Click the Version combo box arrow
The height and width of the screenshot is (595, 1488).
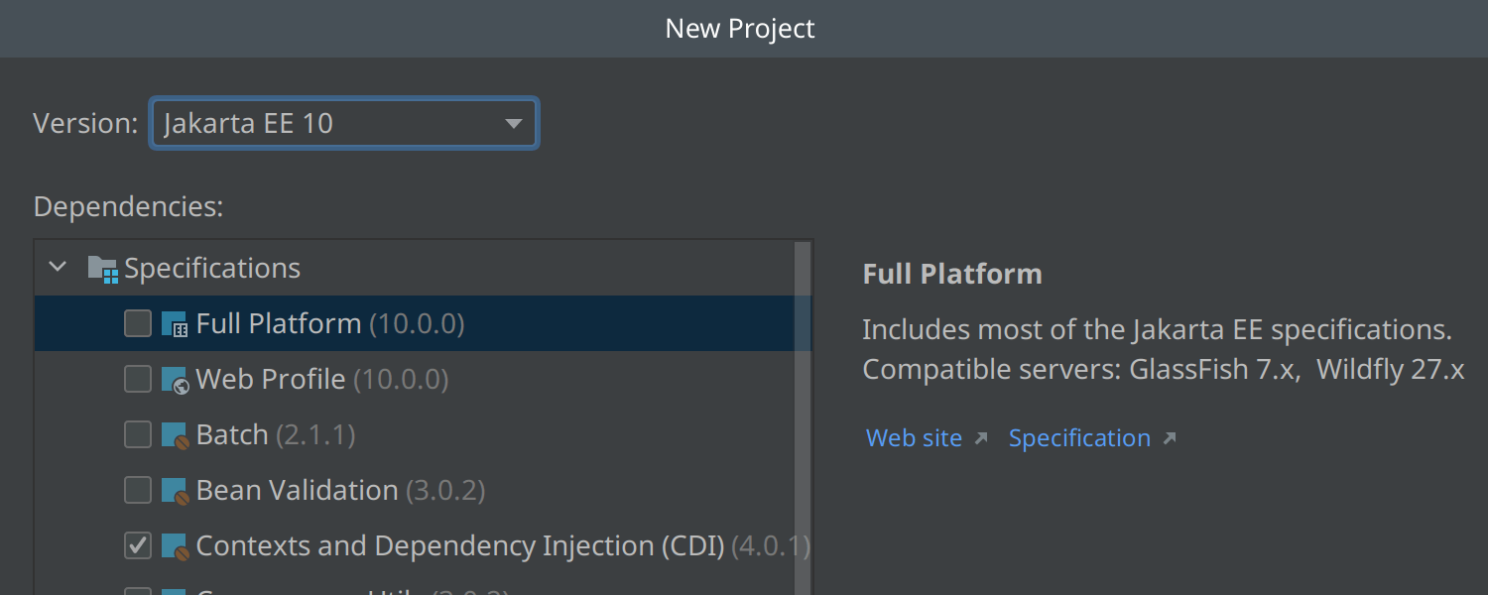click(513, 124)
